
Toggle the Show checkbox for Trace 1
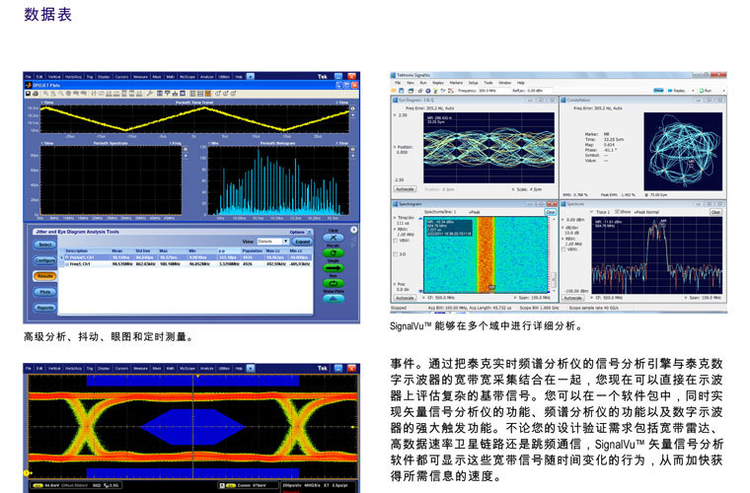click(617, 211)
